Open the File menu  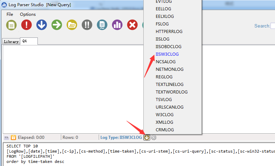pyautogui.click(x=10, y=14)
